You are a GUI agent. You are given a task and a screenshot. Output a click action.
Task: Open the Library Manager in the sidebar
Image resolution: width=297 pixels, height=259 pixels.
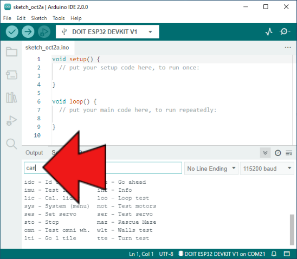tap(11, 98)
